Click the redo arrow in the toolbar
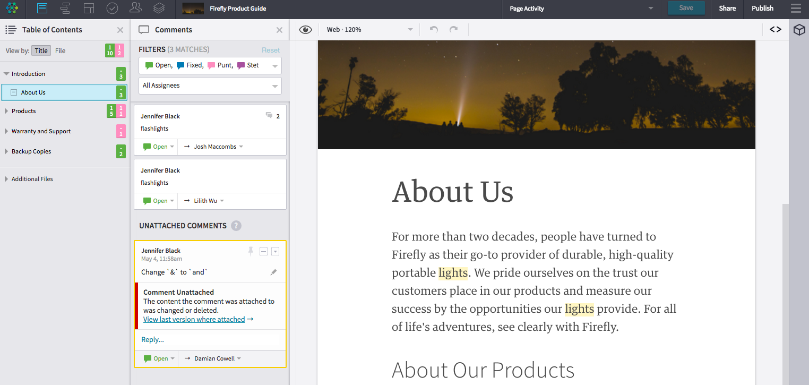This screenshot has height=385, width=809. tap(453, 30)
